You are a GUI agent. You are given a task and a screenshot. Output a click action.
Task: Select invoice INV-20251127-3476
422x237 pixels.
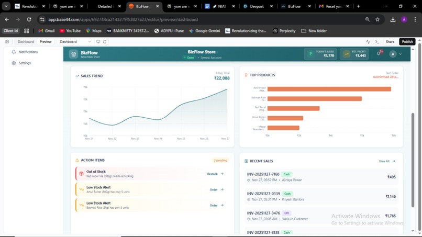(321, 216)
